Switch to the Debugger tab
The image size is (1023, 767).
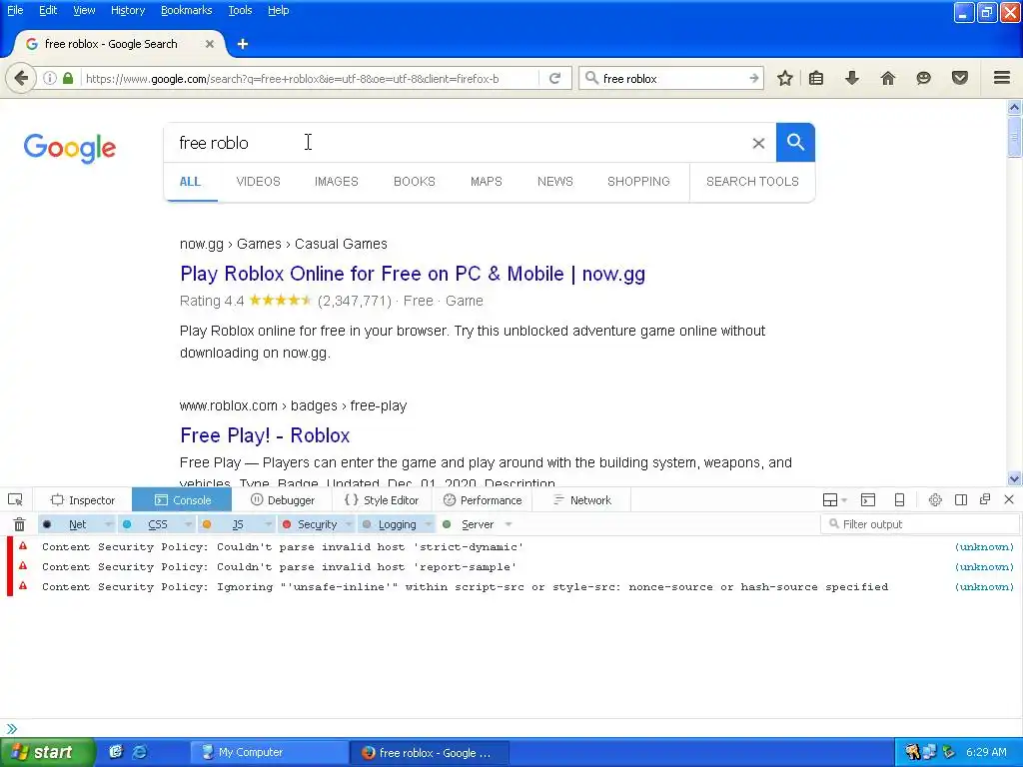283,500
